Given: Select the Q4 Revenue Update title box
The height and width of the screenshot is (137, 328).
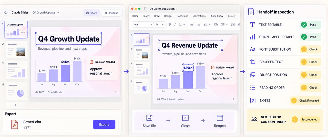Looking at the screenshot, I should (190, 45).
